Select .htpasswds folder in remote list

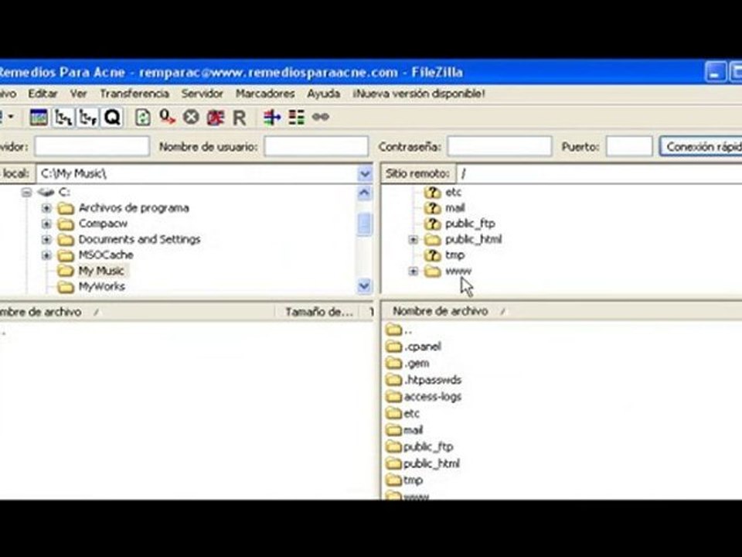point(432,380)
